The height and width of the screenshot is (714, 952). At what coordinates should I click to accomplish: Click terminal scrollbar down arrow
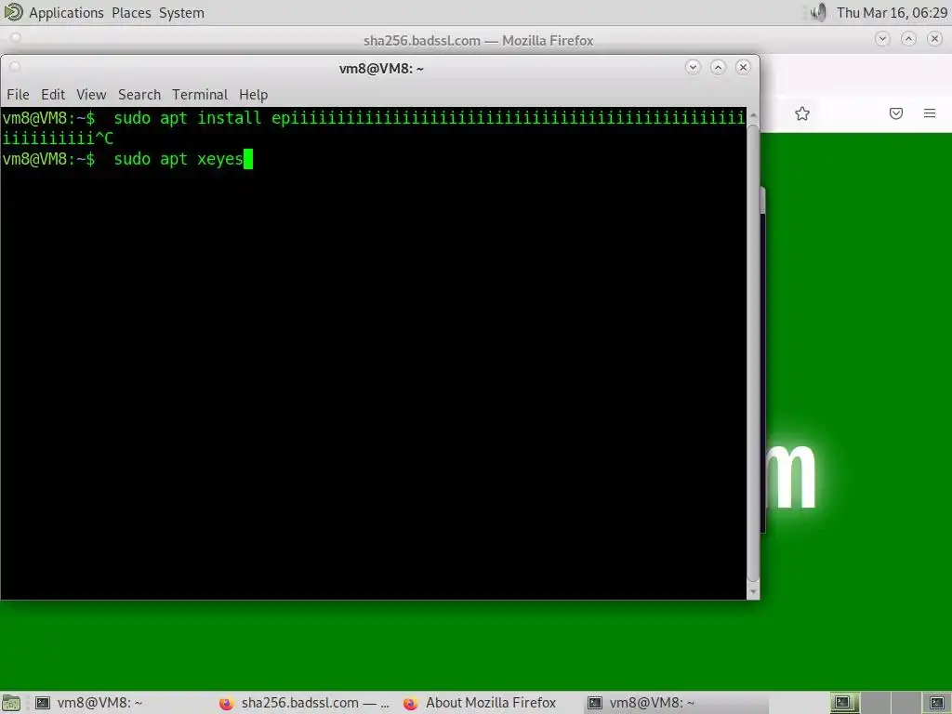tap(753, 591)
